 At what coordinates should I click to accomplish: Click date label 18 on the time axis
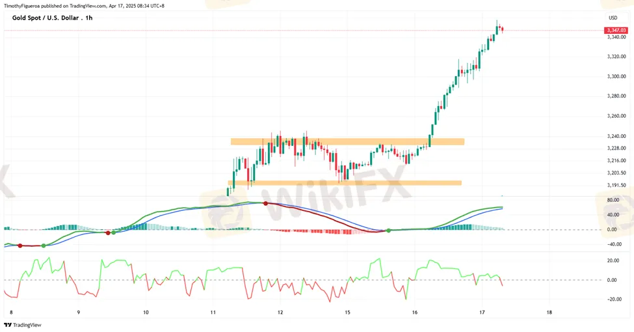(549, 312)
